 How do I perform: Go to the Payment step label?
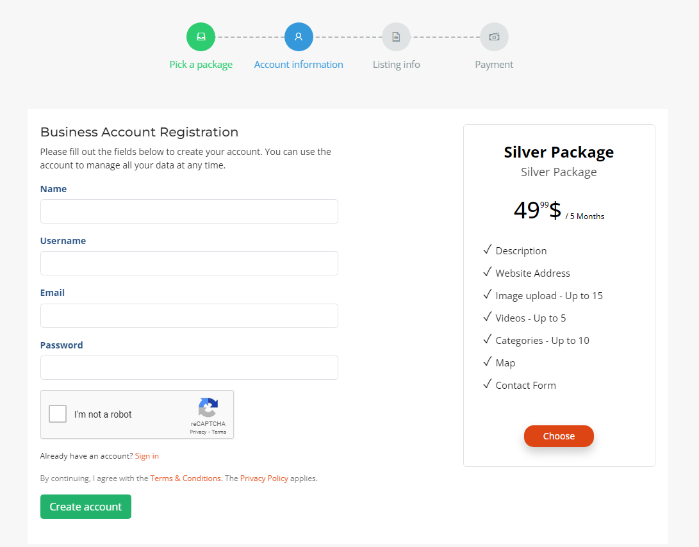(494, 65)
